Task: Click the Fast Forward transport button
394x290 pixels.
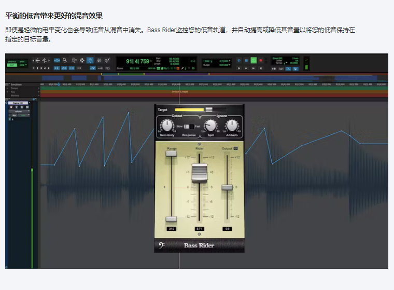Action: (254, 68)
